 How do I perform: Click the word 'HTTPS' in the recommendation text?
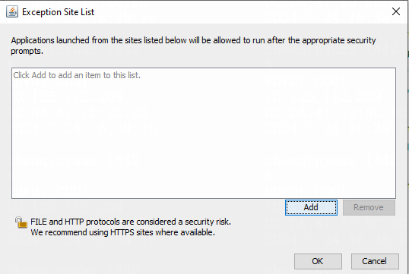[122, 232]
